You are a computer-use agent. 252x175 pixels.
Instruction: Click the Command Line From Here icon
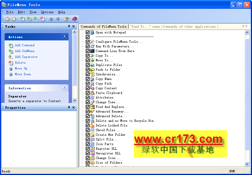(92, 51)
